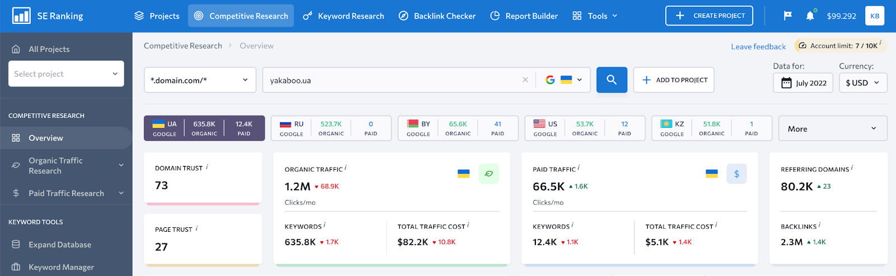Screen dimensions: 896x276
Task: Select the RU Google region tab
Action: point(332,128)
